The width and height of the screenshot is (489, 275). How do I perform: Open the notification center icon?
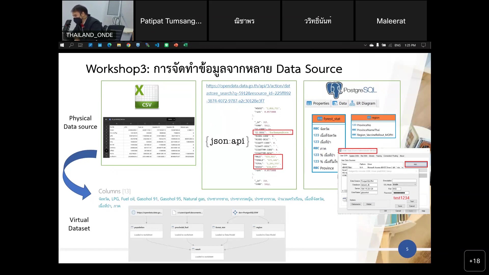tap(423, 45)
